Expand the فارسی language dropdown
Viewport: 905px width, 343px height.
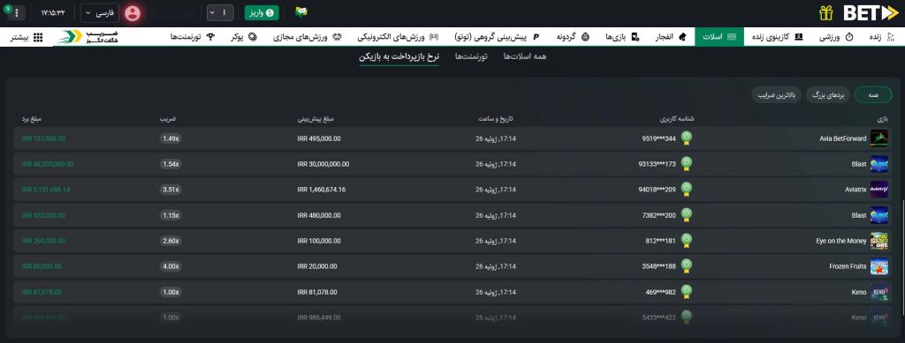(100, 12)
